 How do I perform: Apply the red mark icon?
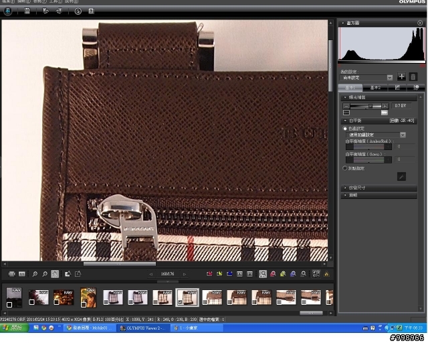[209, 274]
